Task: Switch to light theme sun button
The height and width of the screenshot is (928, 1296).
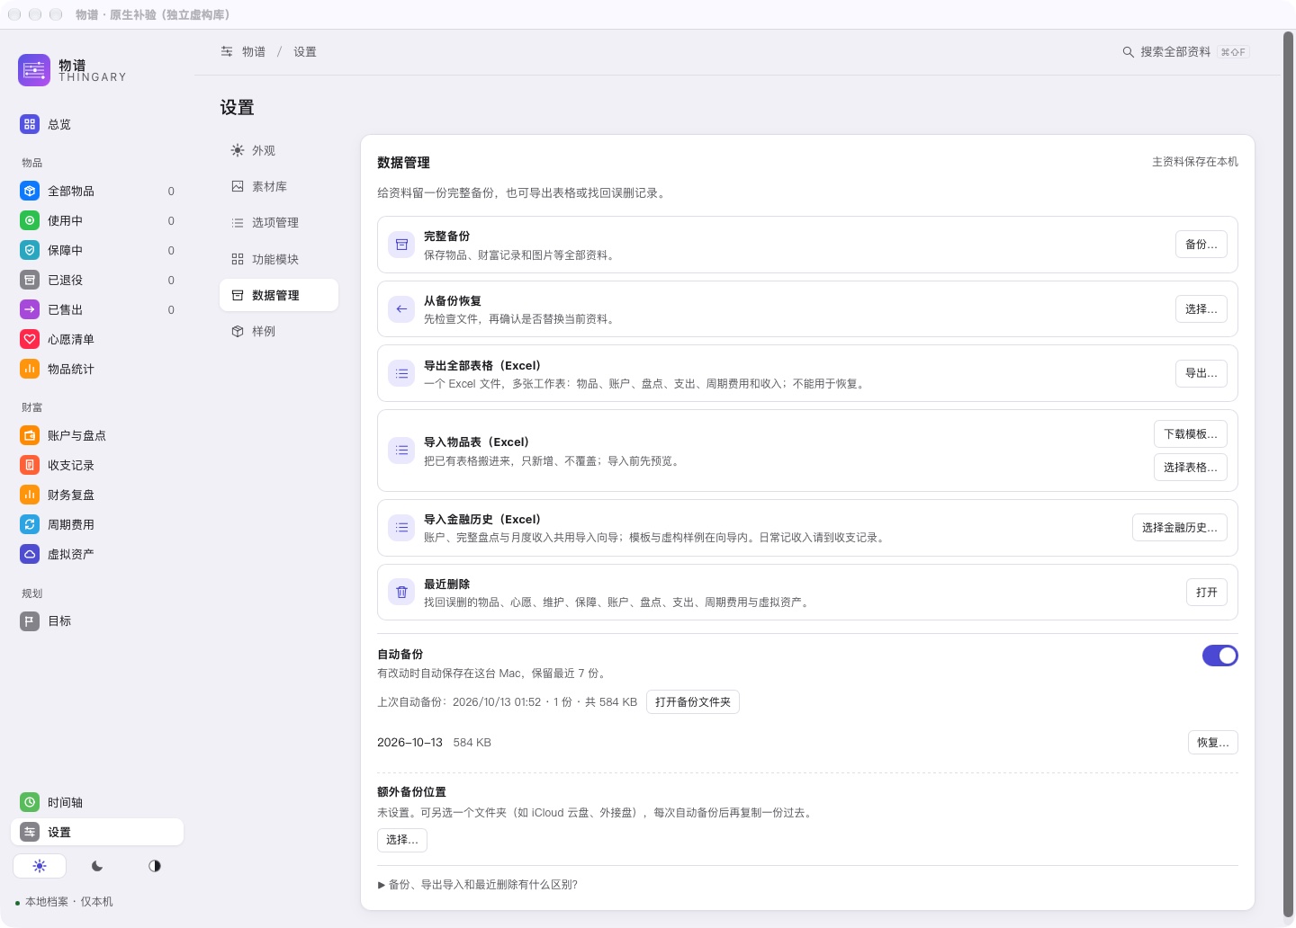Action: click(x=40, y=866)
